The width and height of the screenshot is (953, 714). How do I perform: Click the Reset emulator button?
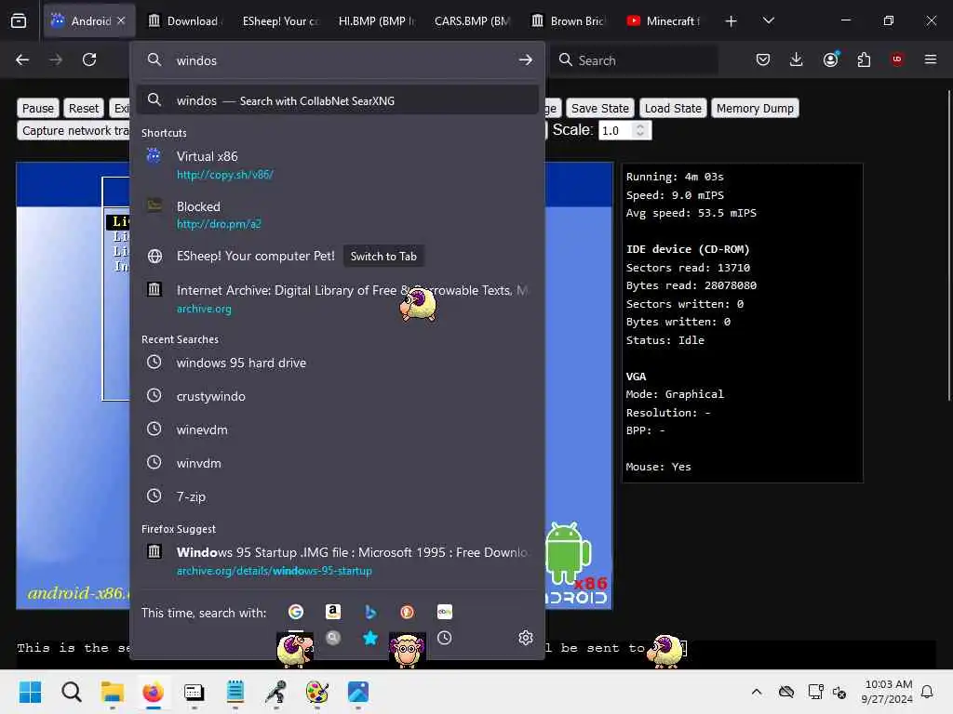pos(83,108)
